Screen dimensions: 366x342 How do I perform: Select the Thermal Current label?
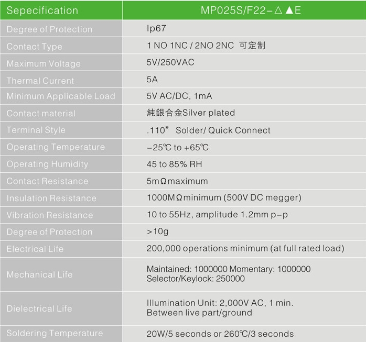pos(40,81)
